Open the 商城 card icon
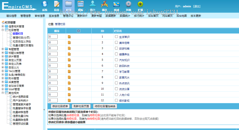This screenshot has height=130, width=239. [x=117, y=4]
